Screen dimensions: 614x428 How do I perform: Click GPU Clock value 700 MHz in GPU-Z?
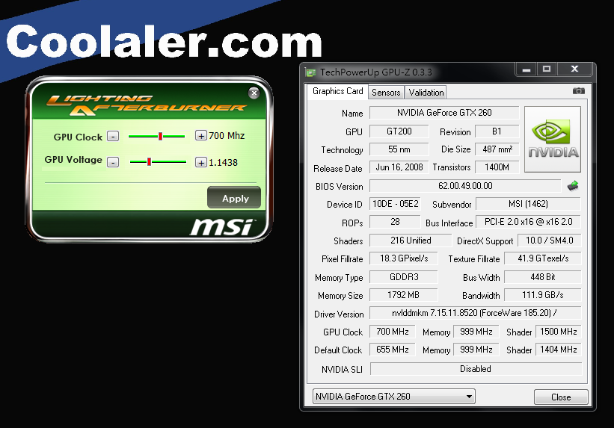[393, 332]
